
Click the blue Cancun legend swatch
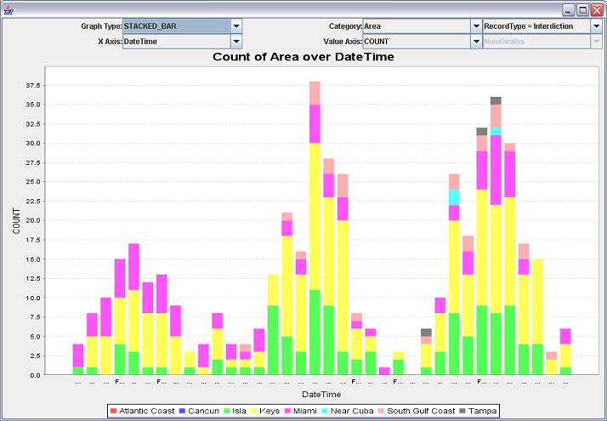point(182,411)
